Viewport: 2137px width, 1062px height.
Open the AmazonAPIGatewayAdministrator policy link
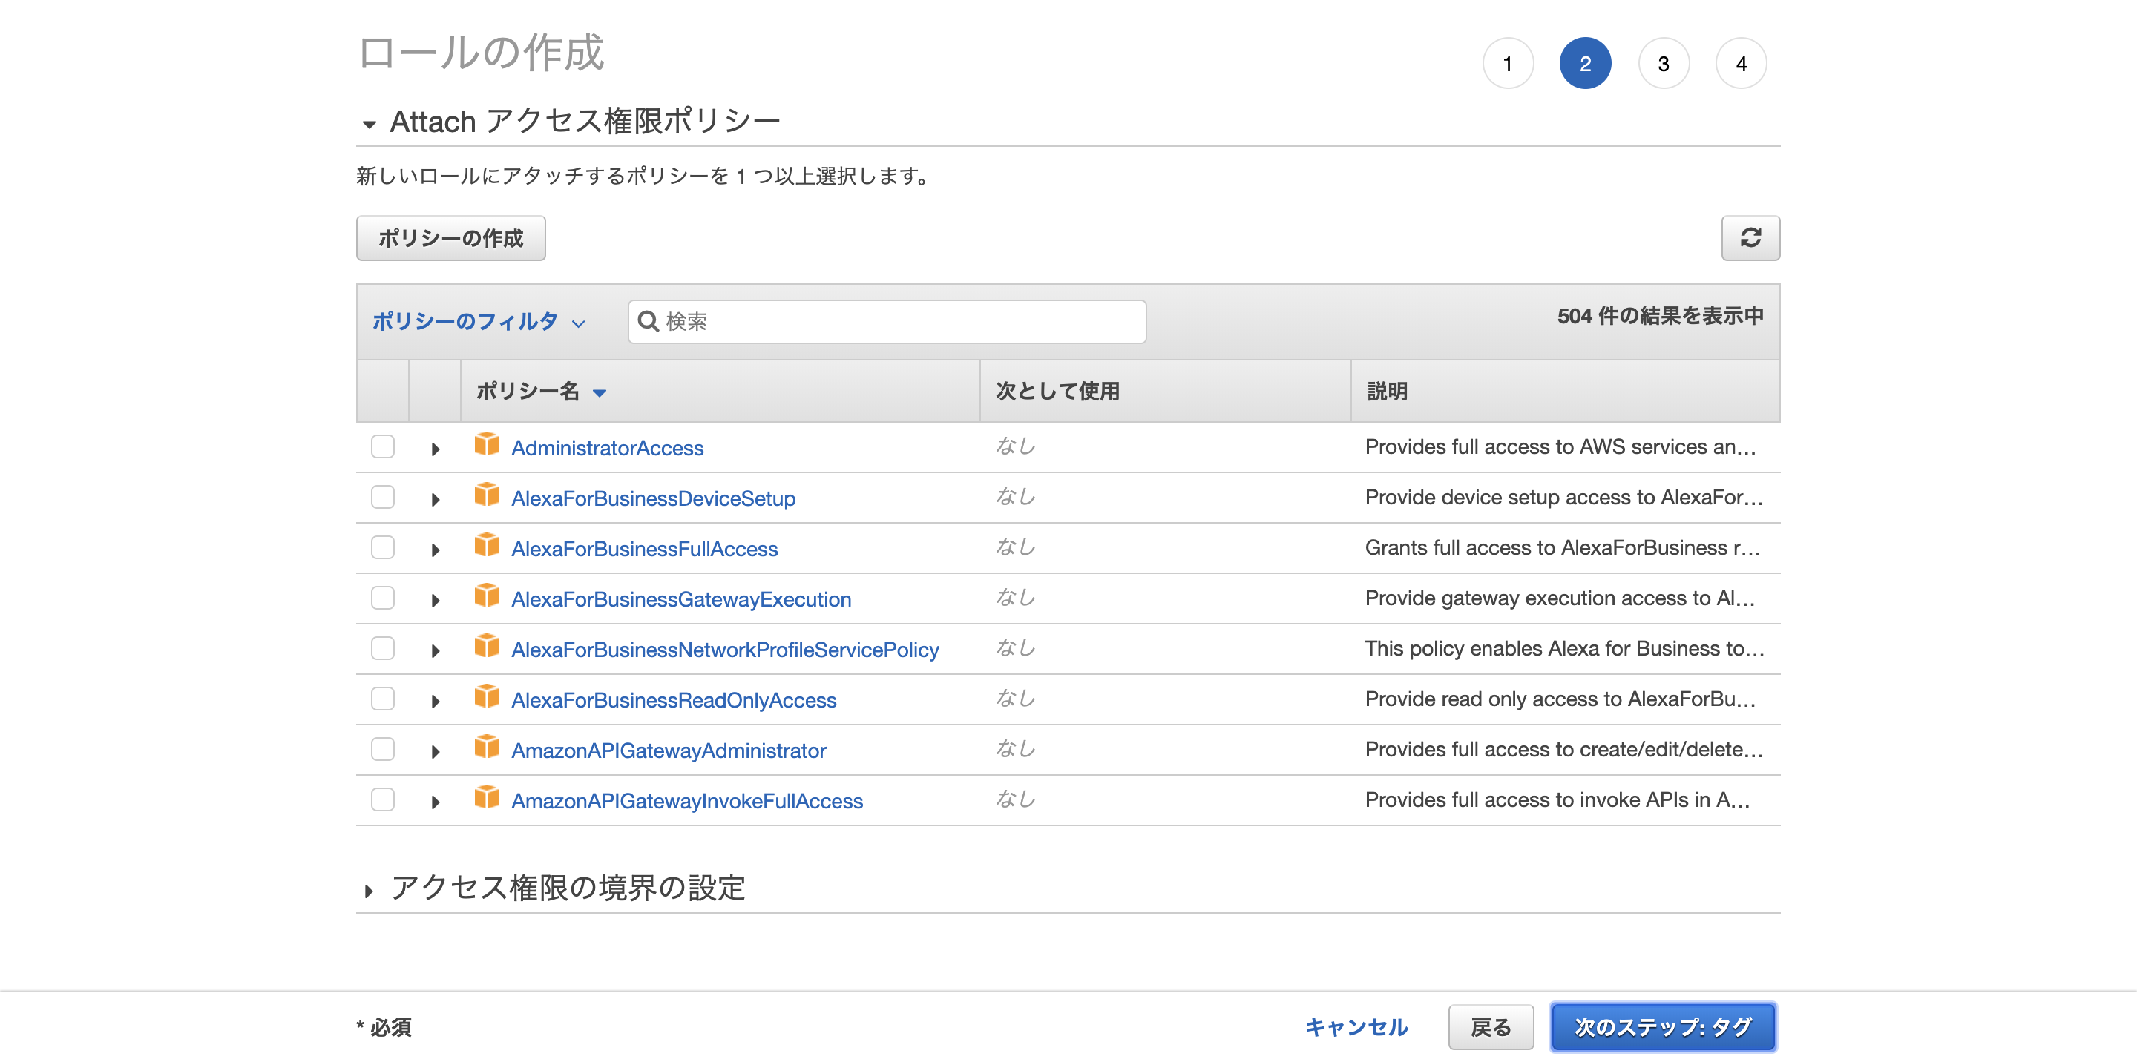669,751
